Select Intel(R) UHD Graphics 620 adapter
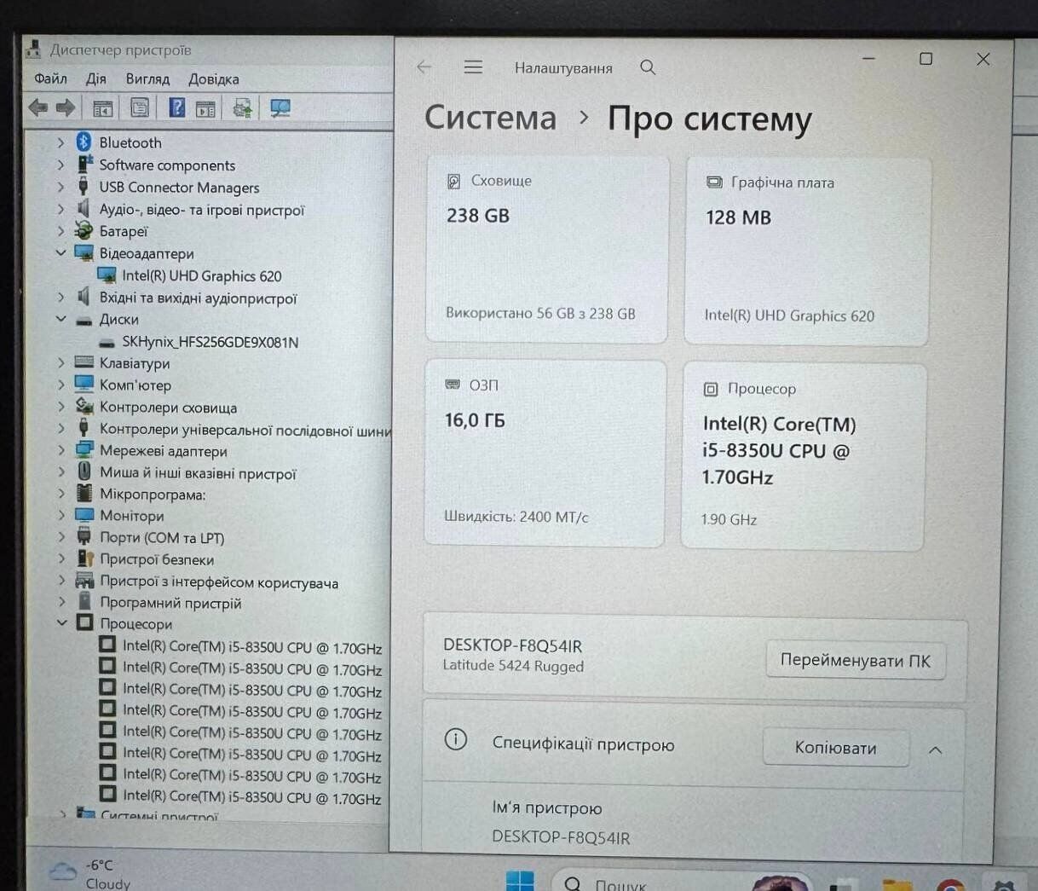 (201, 275)
